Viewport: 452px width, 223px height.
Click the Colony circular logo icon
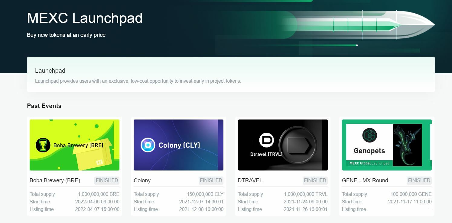coord(148,145)
